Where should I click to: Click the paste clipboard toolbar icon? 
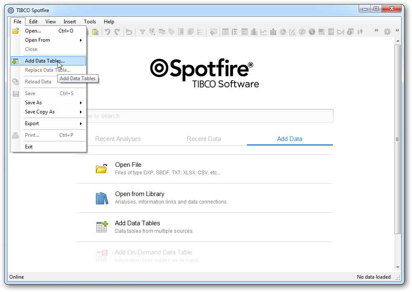click(x=95, y=32)
